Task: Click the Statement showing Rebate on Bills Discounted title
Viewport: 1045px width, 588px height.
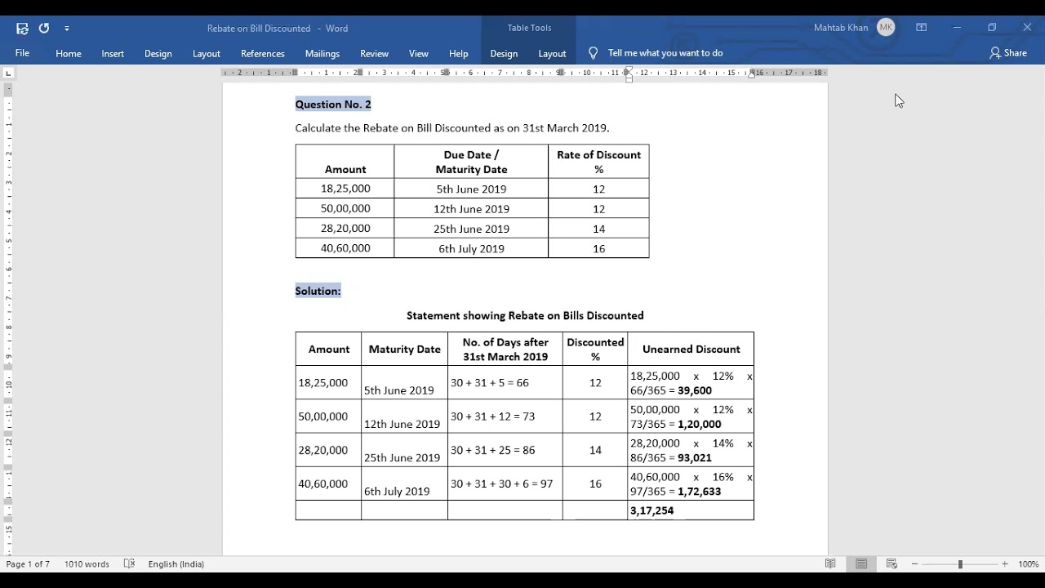Action: pos(525,315)
